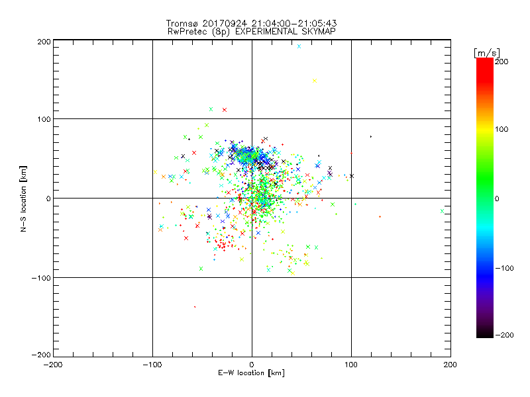Click the lone orange dot east of 100 km E-W
Screen dimensions: 530x397
pos(380,217)
